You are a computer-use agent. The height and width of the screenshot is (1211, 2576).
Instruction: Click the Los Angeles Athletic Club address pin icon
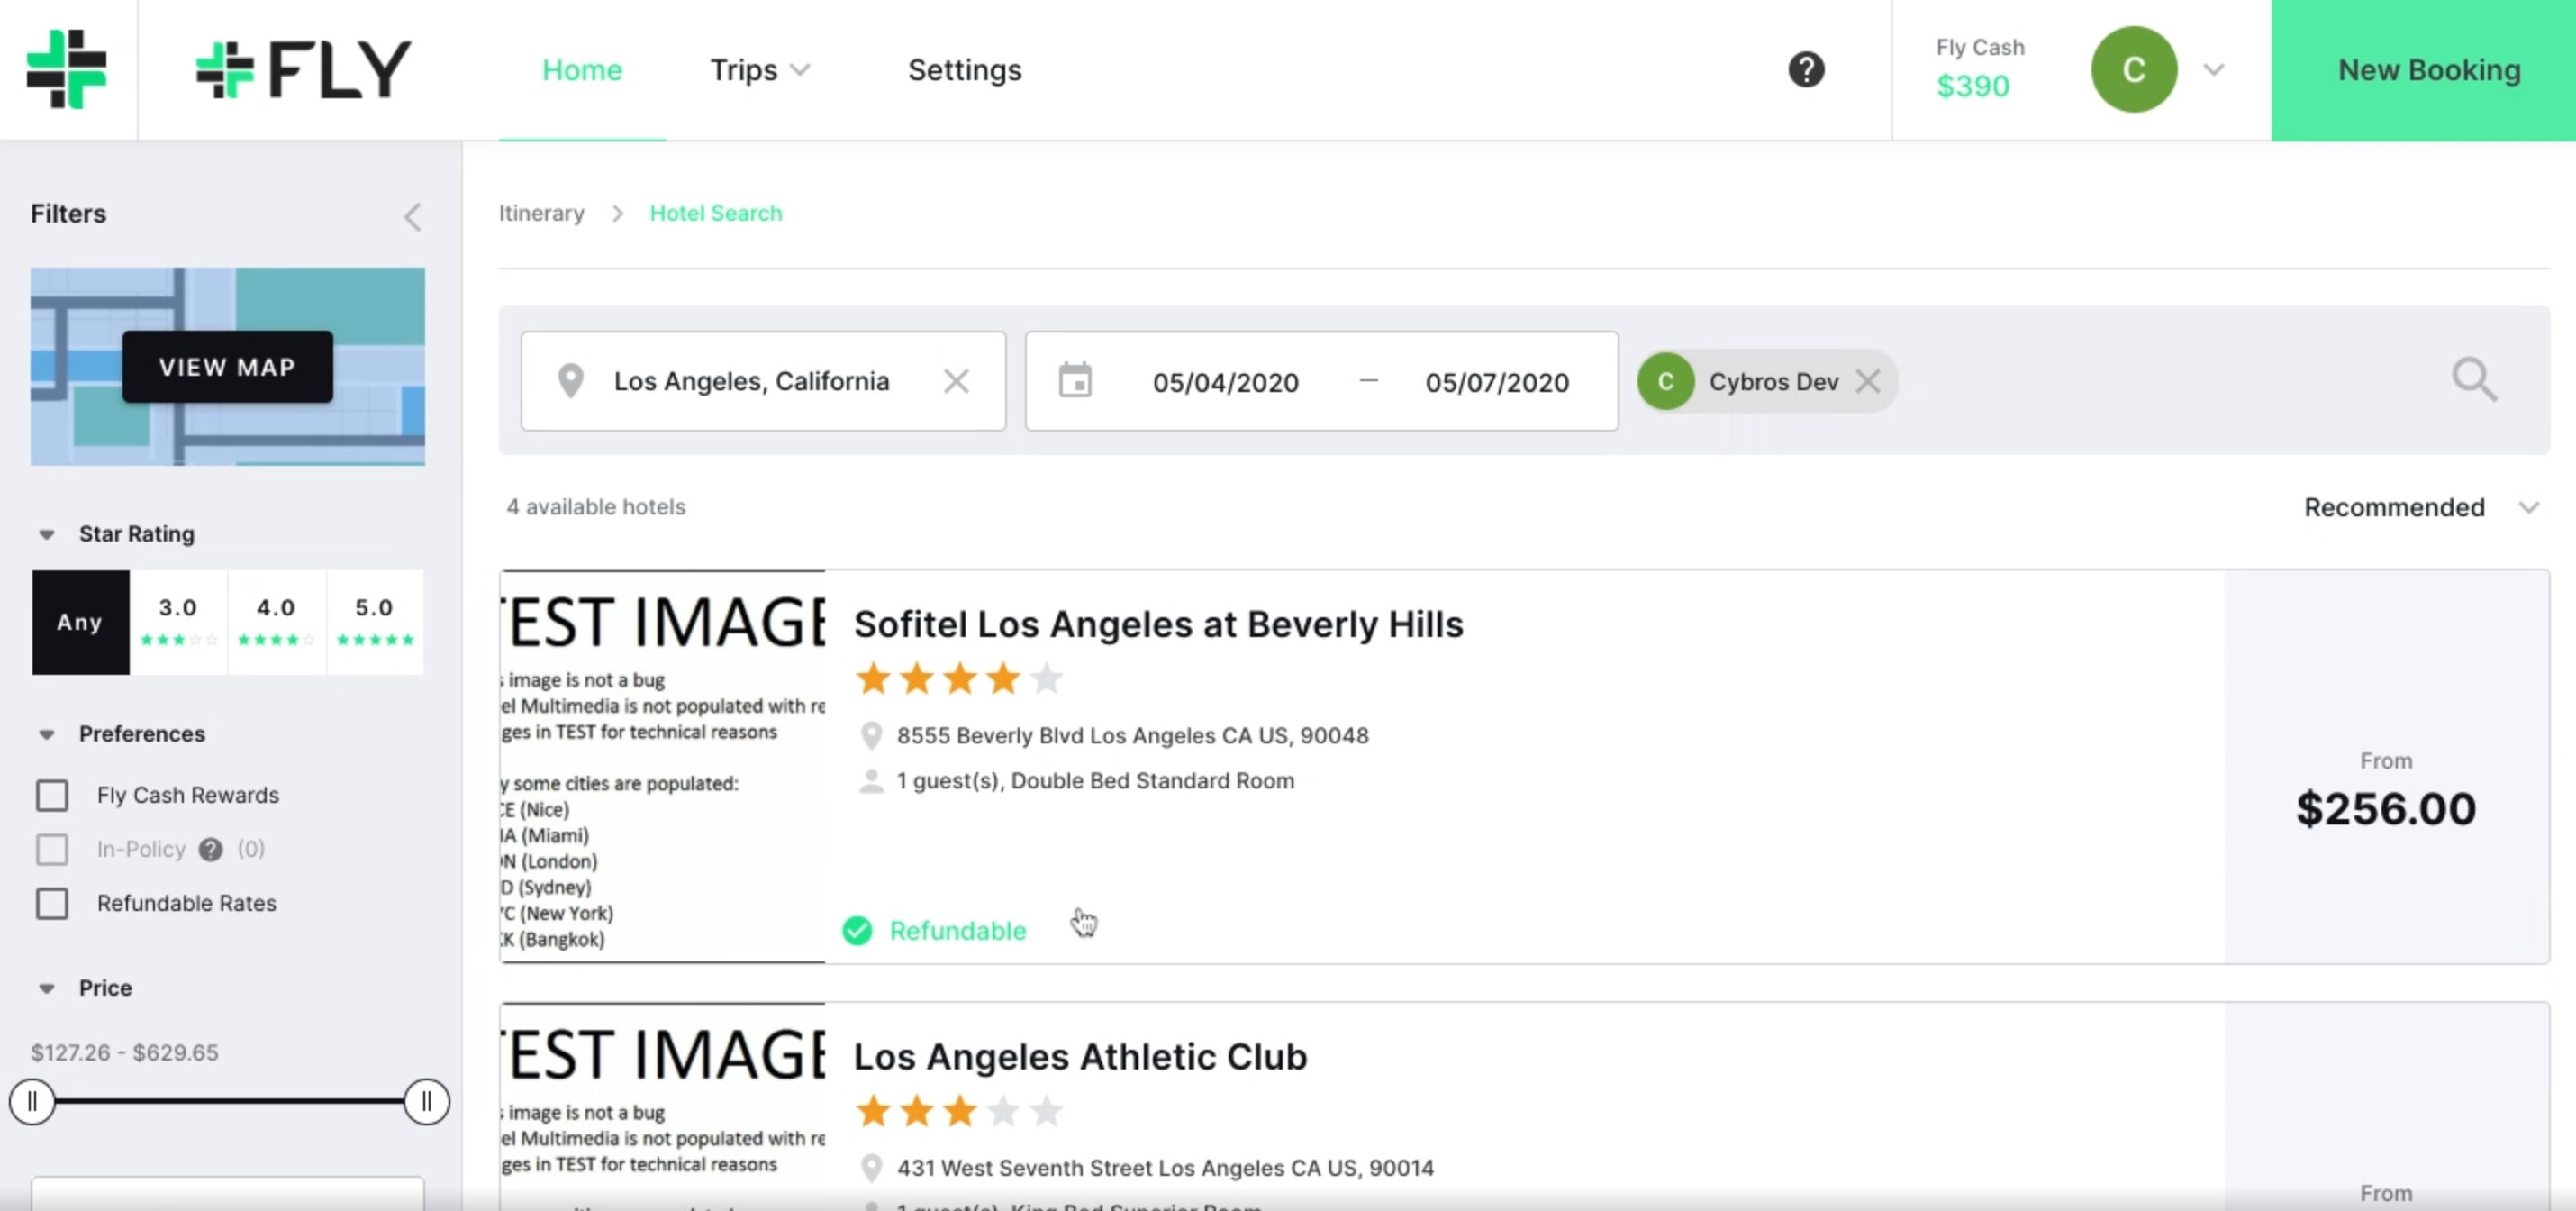(x=871, y=1168)
